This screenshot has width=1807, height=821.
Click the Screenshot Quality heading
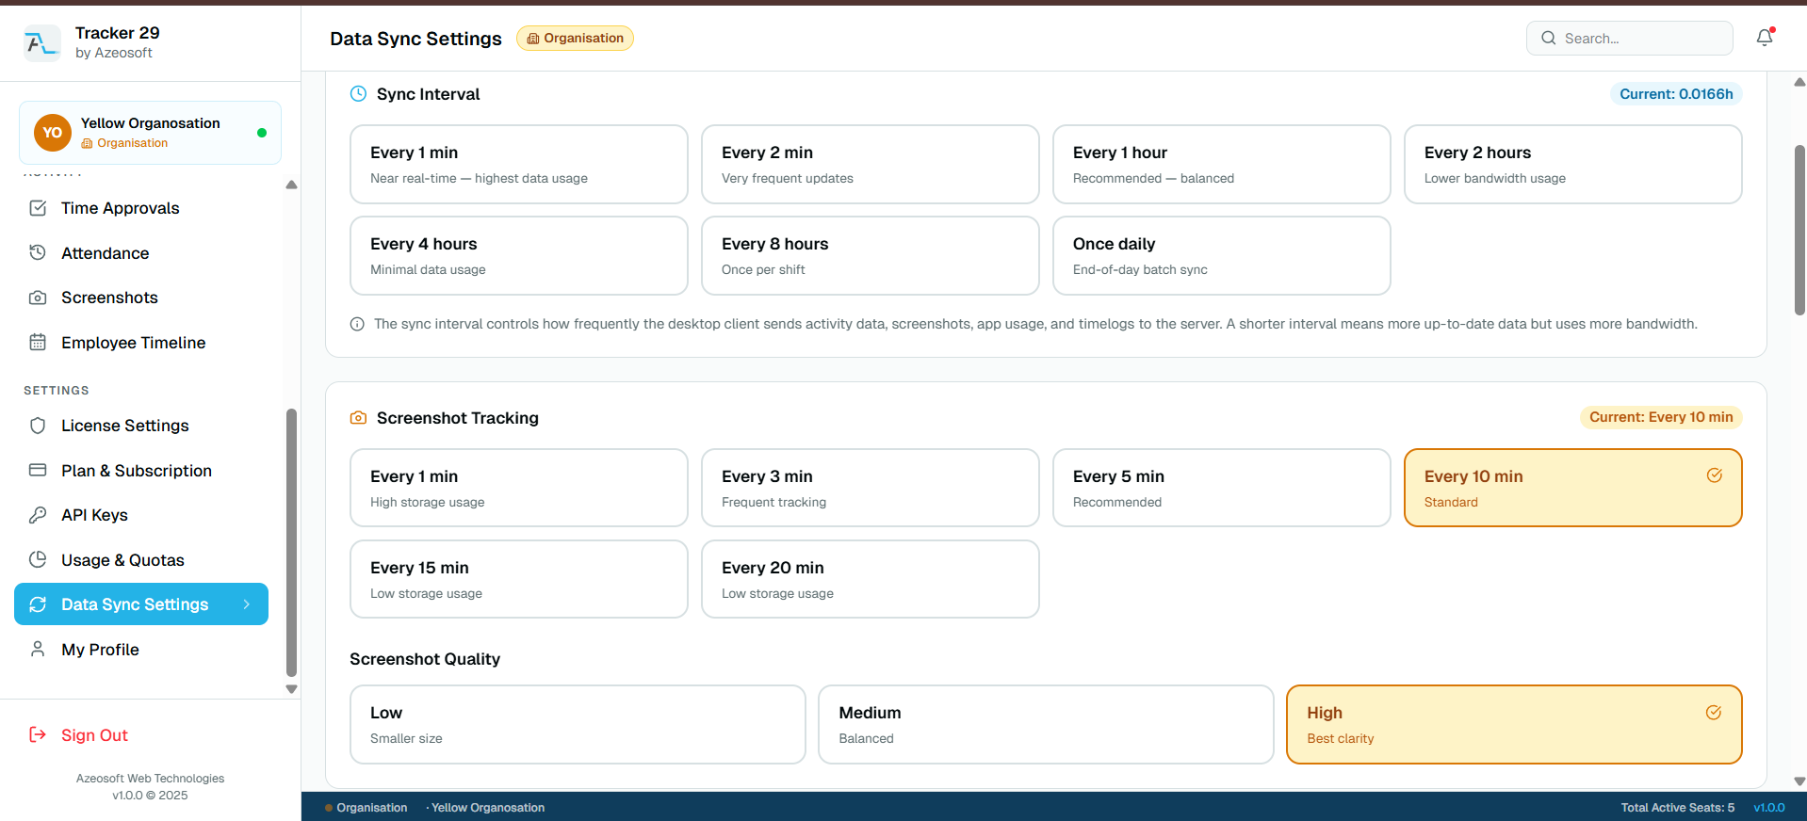(425, 659)
